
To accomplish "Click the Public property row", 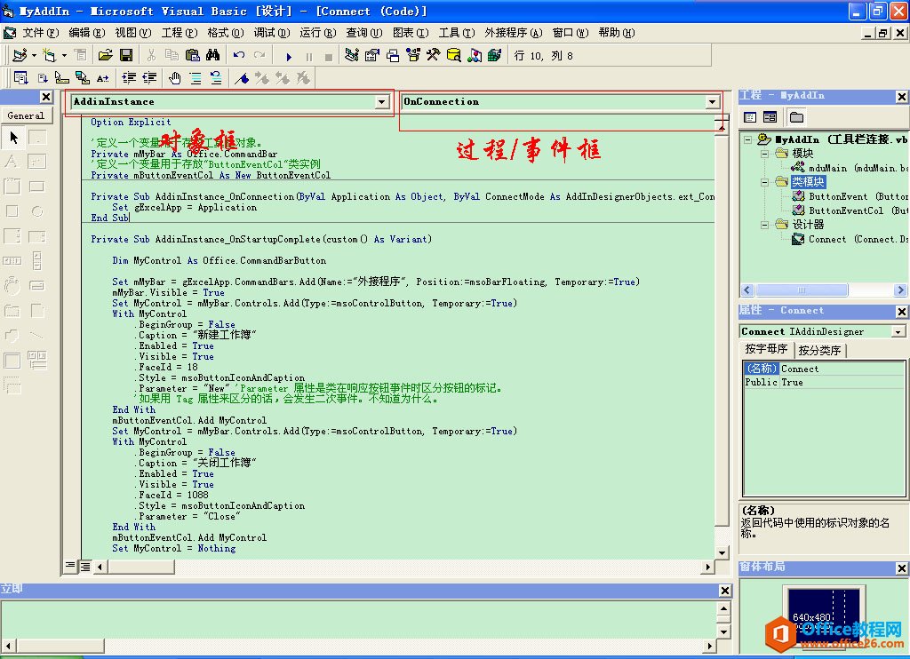I will point(824,382).
